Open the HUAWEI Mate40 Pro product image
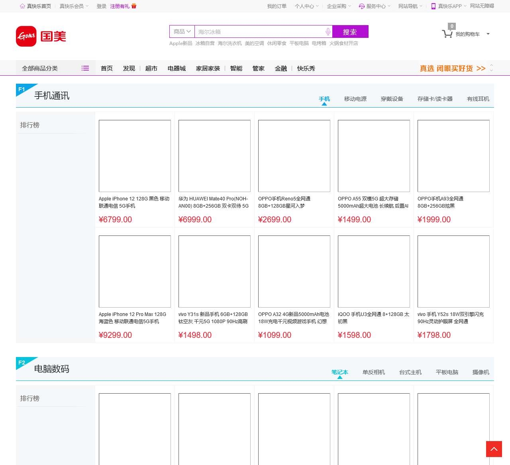The image size is (510, 465). (x=214, y=156)
